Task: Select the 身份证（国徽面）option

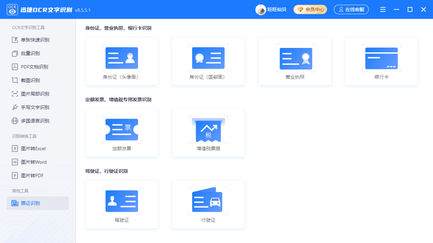Action: (208, 61)
